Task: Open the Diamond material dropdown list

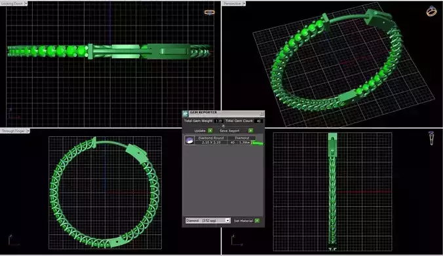Action: click(227, 221)
